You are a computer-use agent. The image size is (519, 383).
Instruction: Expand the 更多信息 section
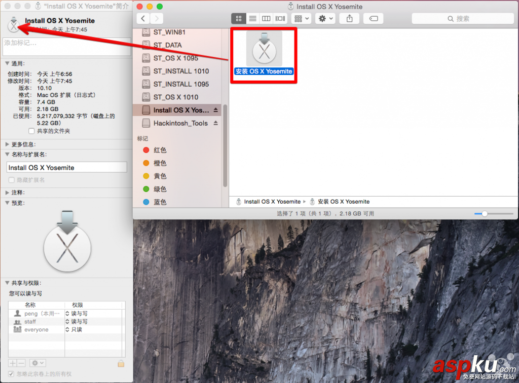(7, 144)
